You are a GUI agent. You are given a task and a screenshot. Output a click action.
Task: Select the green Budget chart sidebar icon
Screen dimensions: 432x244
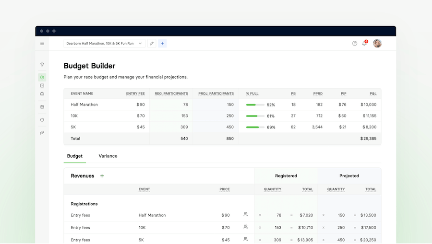click(42, 77)
